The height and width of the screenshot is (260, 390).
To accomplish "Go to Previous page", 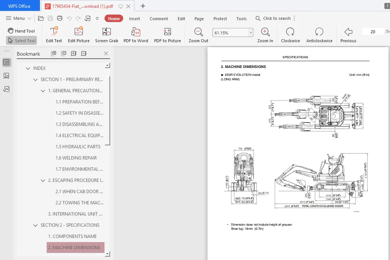I will [348, 35].
